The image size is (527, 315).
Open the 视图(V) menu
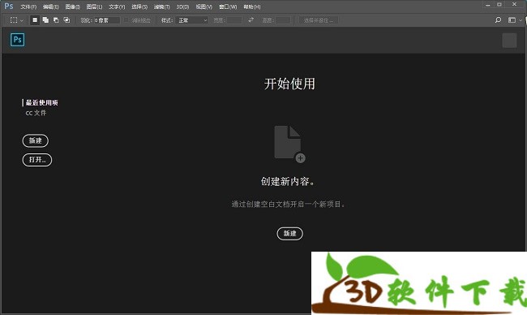pyautogui.click(x=204, y=6)
